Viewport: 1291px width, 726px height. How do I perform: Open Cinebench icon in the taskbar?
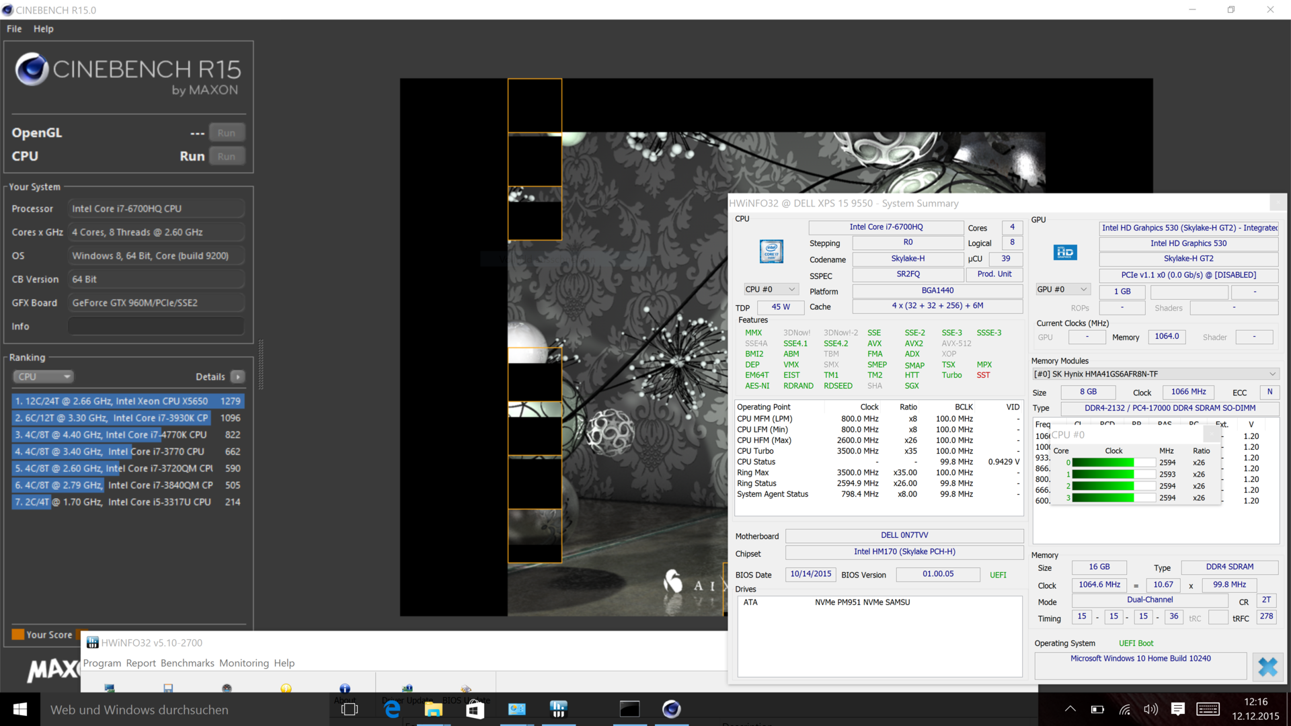pos(671,709)
